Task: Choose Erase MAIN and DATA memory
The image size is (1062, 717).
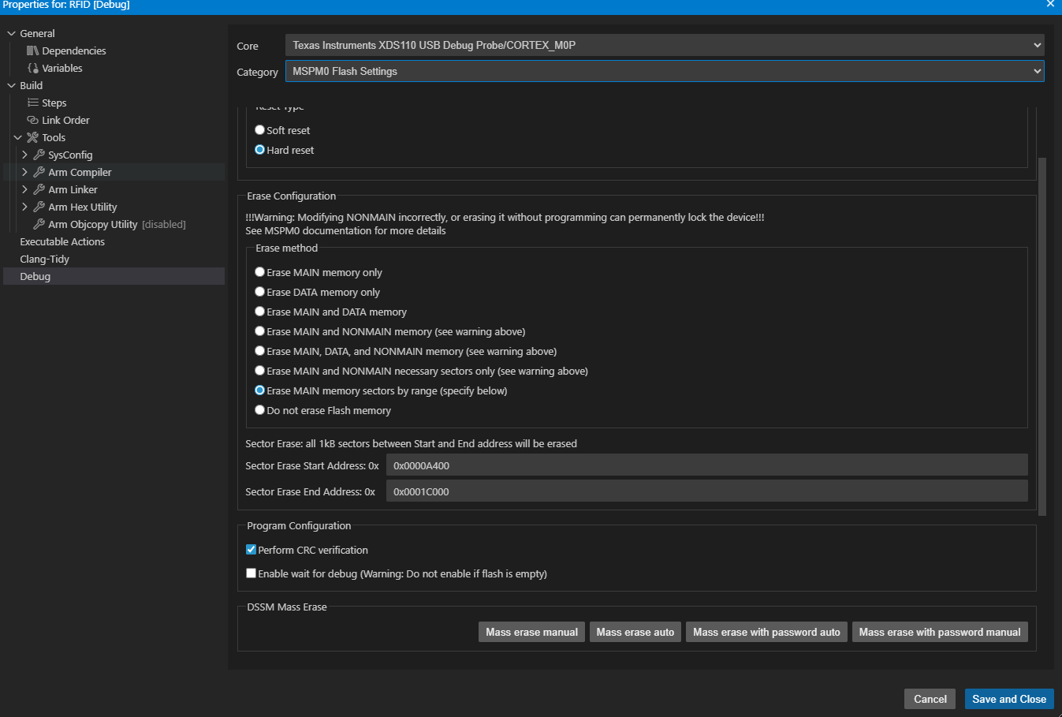Action: [259, 312]
